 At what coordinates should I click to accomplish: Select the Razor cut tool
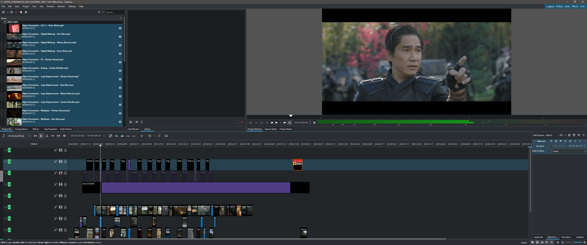tap(47, 136)
